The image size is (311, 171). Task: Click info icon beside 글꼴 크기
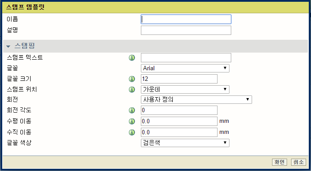[x=132, y=79]
